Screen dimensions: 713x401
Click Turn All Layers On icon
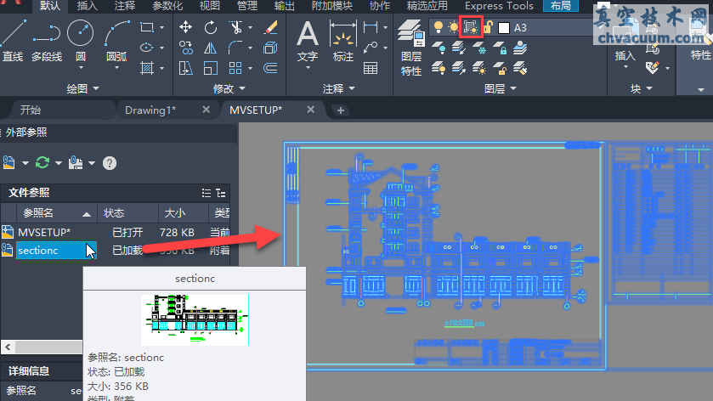(439, 68)
